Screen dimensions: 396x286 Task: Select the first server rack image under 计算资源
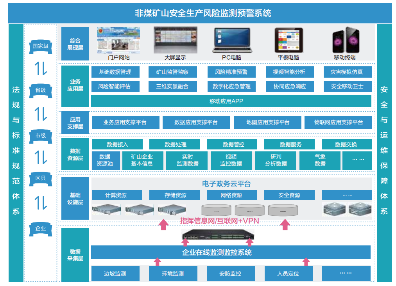[x=106, y=210]
